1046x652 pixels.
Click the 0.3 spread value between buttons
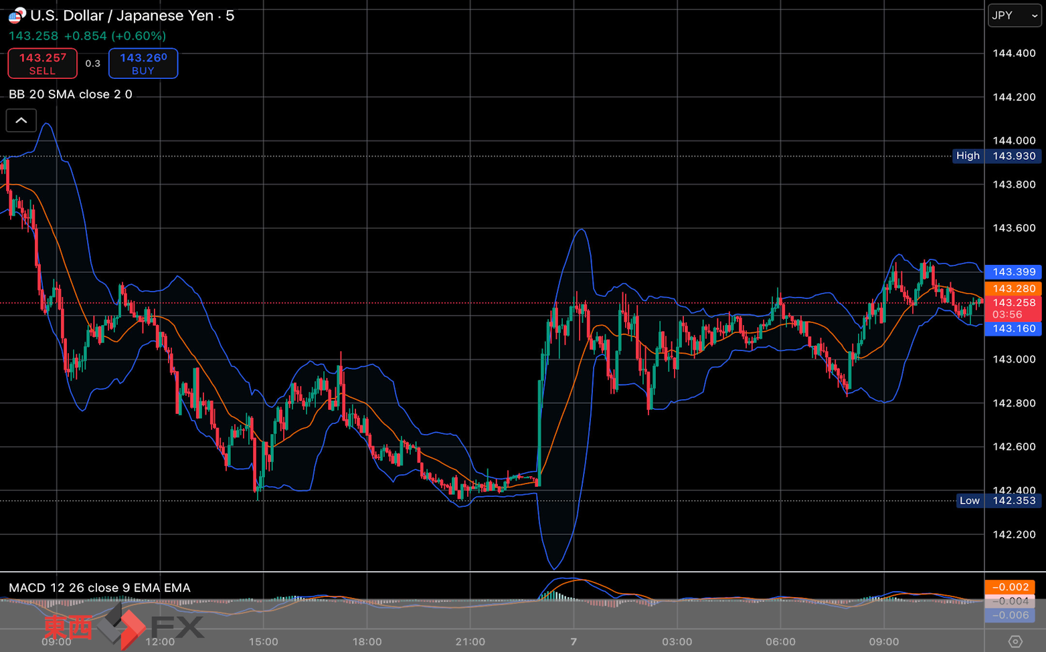(93, 64)
